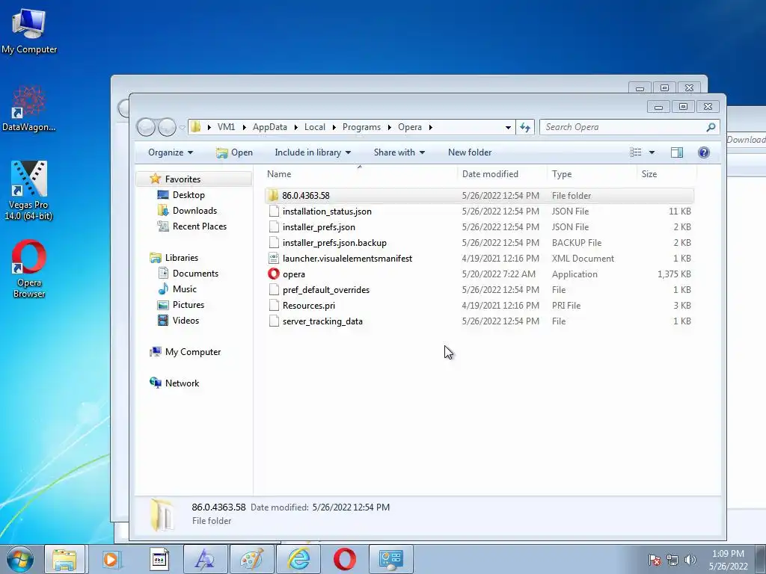766x574 pixels.
Task: Click the Windows Explorer taskbar icon
Action: click(64, 559)
